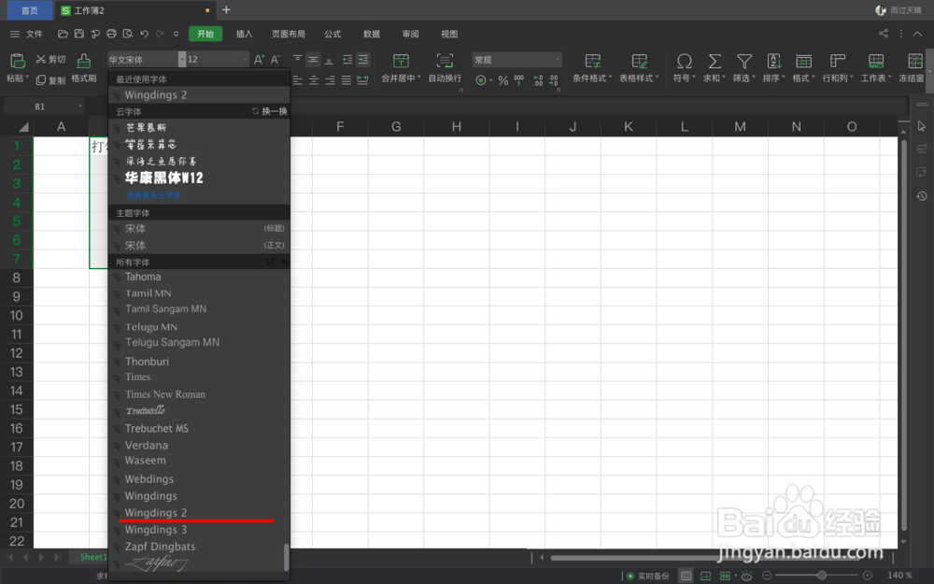Click the Paste clipboard icon
934x584 pixels.
point(17,61)
